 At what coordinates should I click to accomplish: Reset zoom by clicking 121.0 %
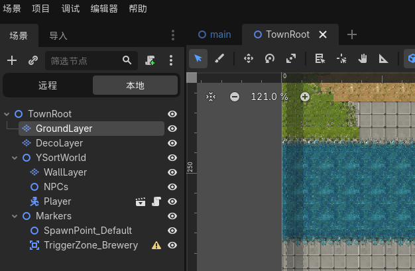269,97
